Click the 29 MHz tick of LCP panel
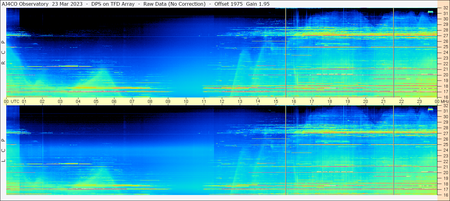This screenshot has width=450, height=201. [x=446, y=122]
